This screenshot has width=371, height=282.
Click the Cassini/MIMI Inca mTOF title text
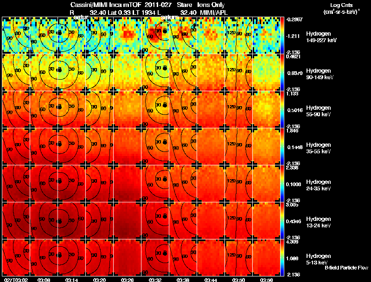pyautogui.click(x=106, y=5)
